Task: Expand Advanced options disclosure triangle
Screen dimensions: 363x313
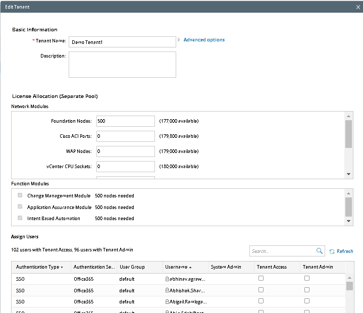Action: coord(179,40)
